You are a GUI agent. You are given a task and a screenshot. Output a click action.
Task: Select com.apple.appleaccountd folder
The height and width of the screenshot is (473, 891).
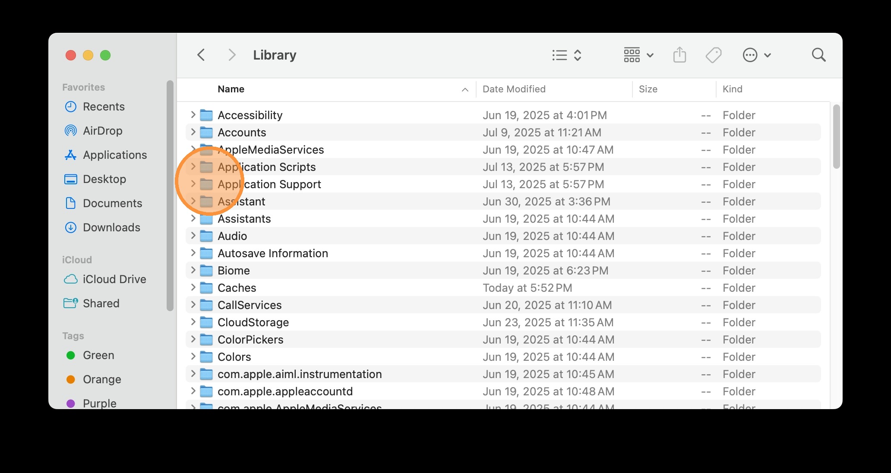click(503, 391)
